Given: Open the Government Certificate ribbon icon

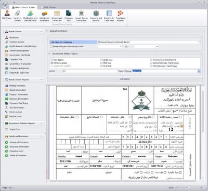Looking at the screenshot, I should 57,16.
